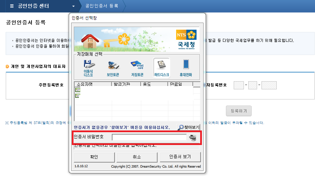Screen dimensions: 315x176
Task: Open 인증서 보기 certificate viewer
Action: (x=180, y=157)
